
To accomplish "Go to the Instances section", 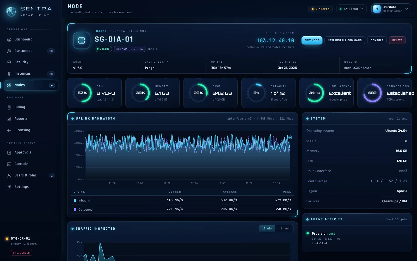I will tap(31, 74).
